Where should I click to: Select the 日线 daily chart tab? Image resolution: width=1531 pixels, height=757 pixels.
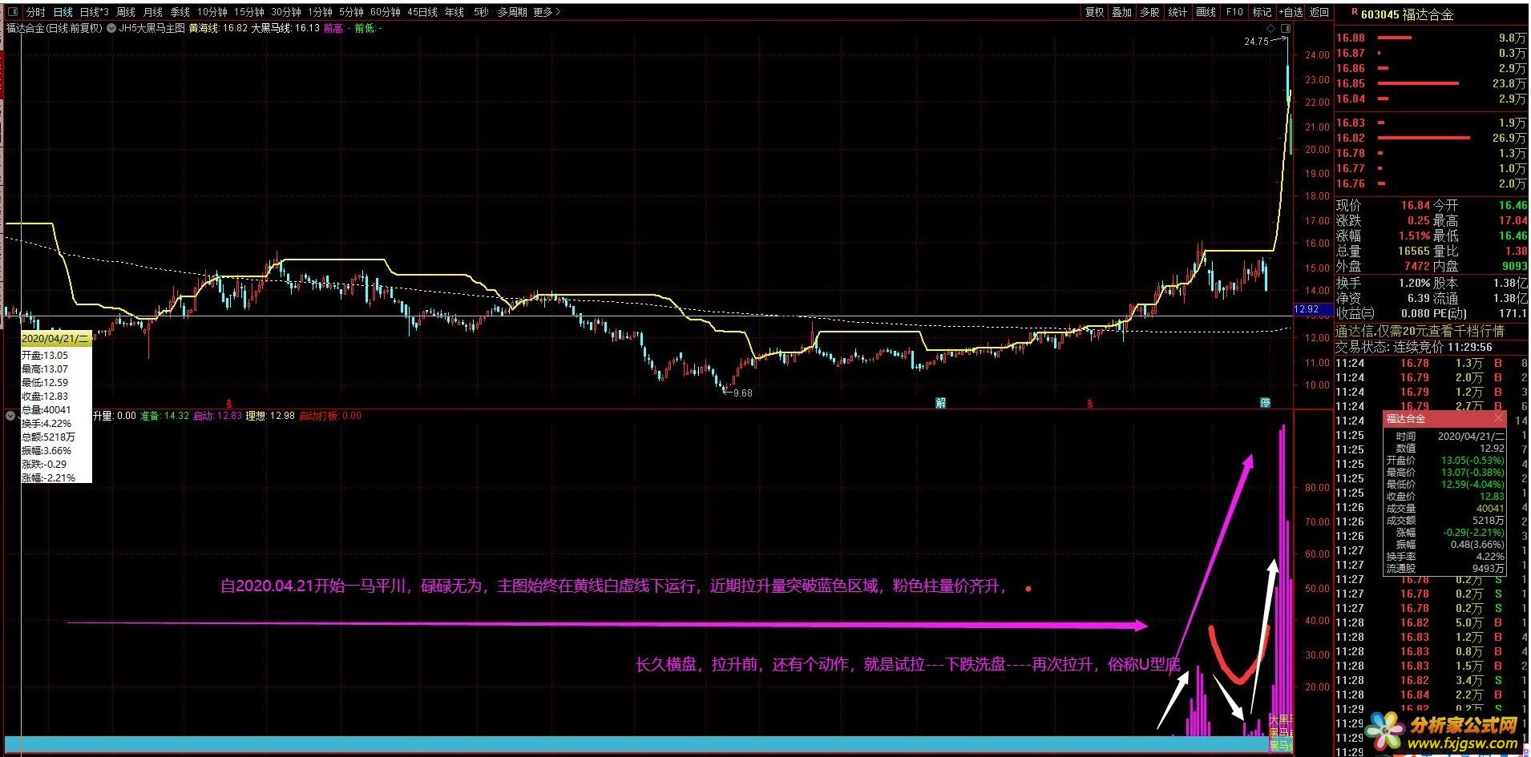tap(63, 12)
